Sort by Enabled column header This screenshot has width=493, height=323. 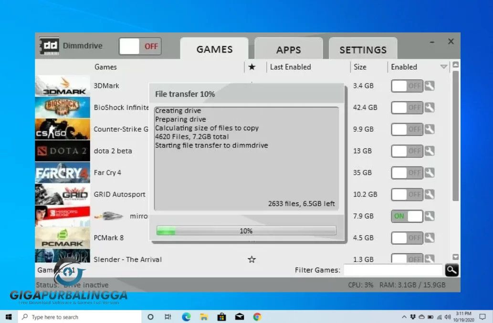[x=404, y=67]
